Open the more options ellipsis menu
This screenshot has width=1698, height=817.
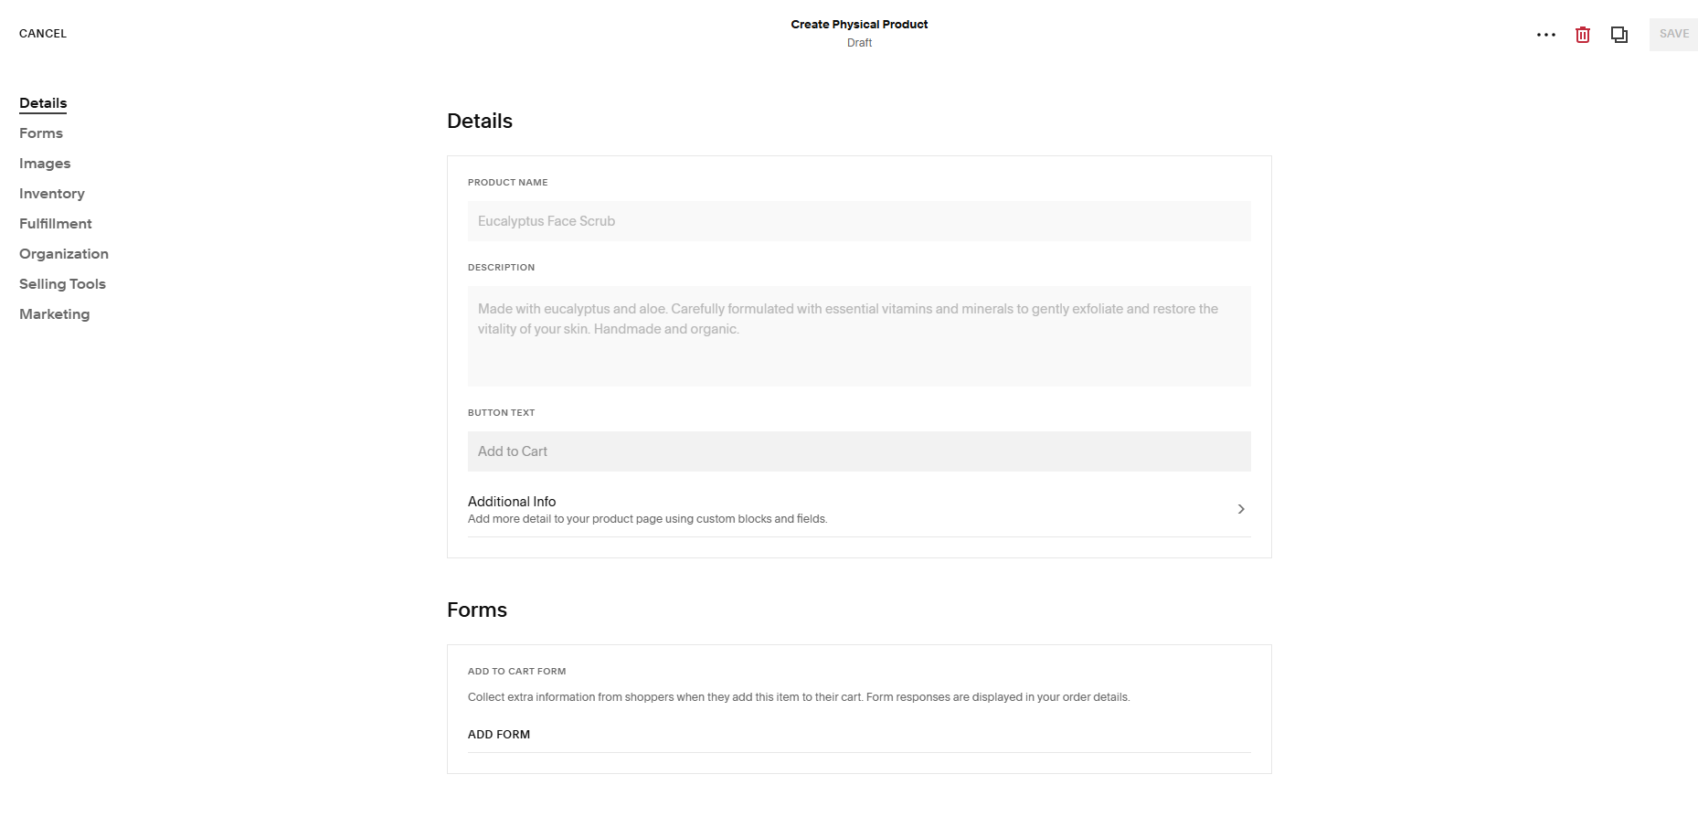pyautogui.click(x=1545, y=35)
